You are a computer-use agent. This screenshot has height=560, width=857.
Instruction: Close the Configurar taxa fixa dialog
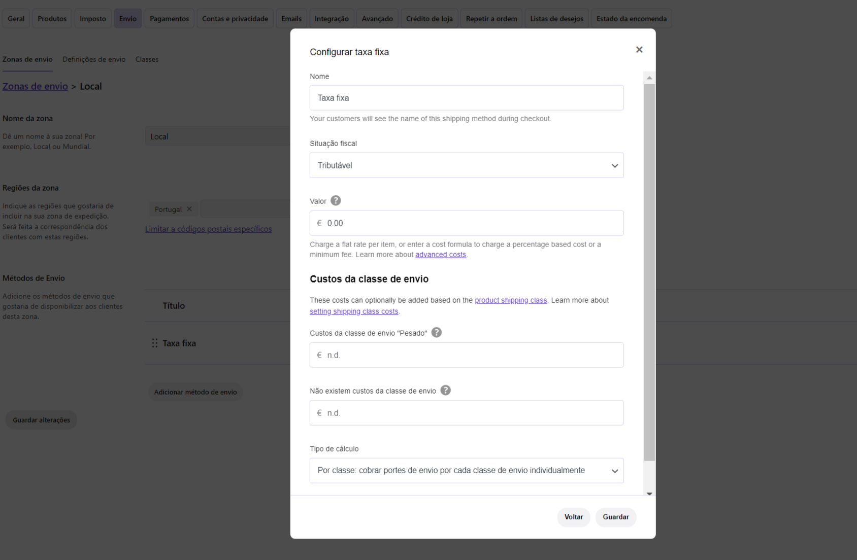[639, 50]
